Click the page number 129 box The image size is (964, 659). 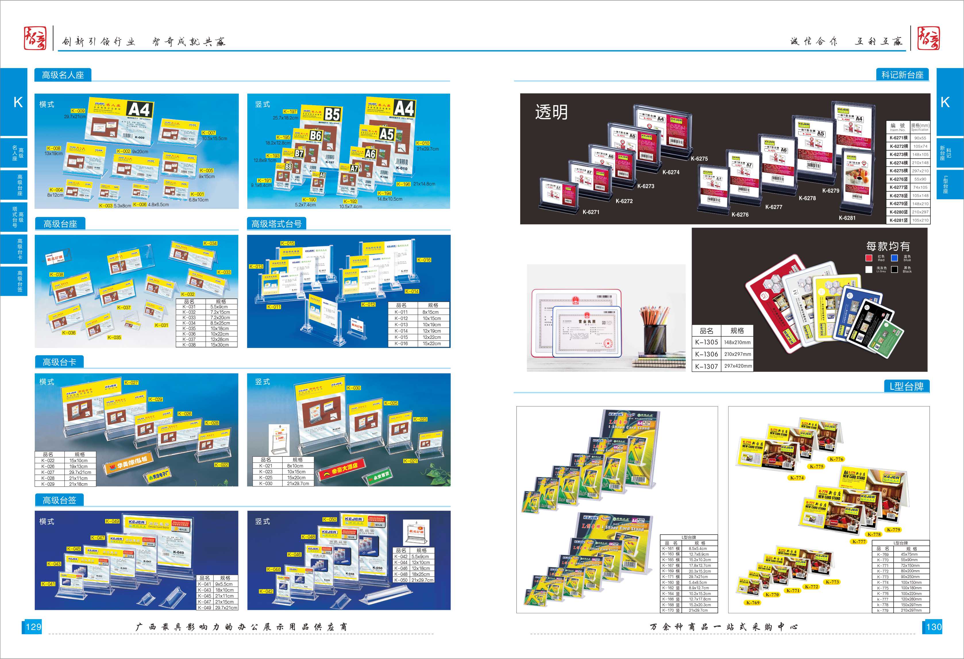point(32,627)
